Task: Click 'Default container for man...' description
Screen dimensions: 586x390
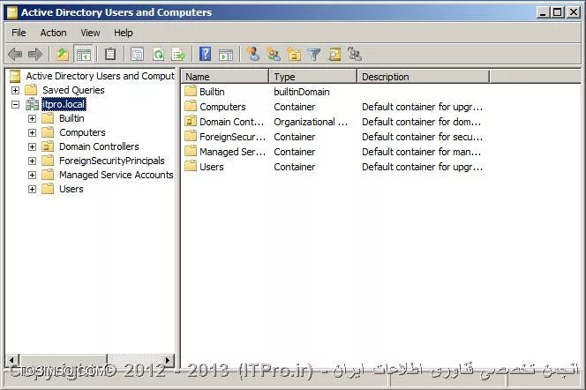Action: click(x=421, y=152)
